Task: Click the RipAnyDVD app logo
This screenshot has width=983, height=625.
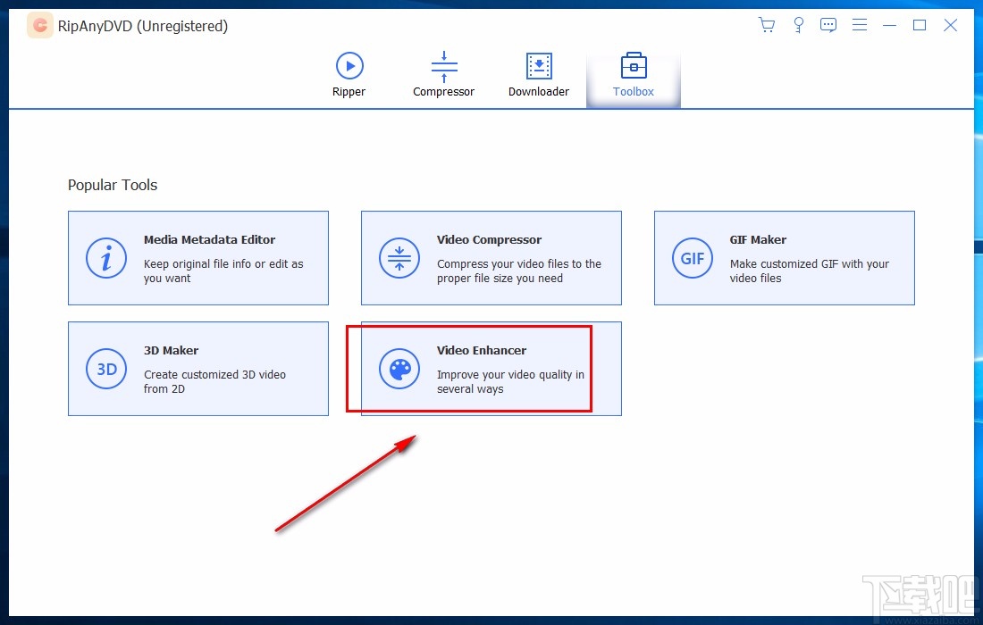Action: (x=40, y=26)
